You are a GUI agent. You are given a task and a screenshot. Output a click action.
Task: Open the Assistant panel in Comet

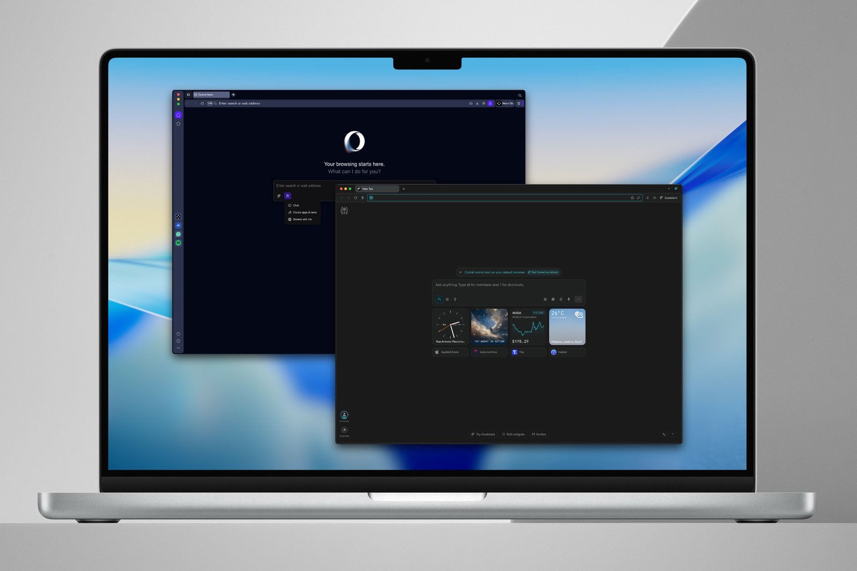668,198
